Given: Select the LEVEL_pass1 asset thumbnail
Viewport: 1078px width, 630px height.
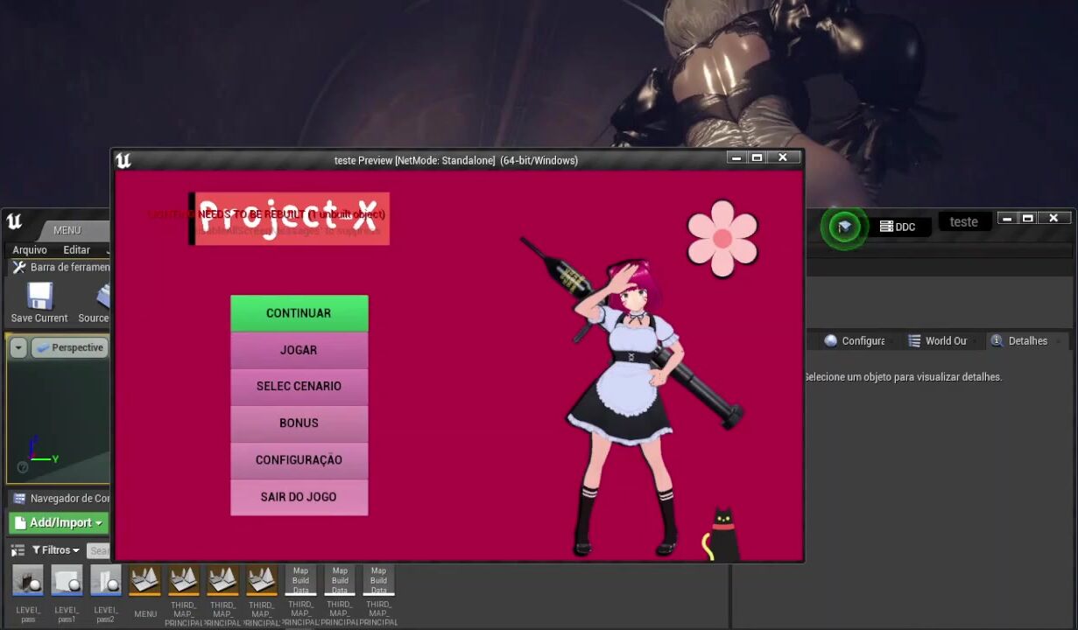Looking at the screenshot, I should (67, 580).
